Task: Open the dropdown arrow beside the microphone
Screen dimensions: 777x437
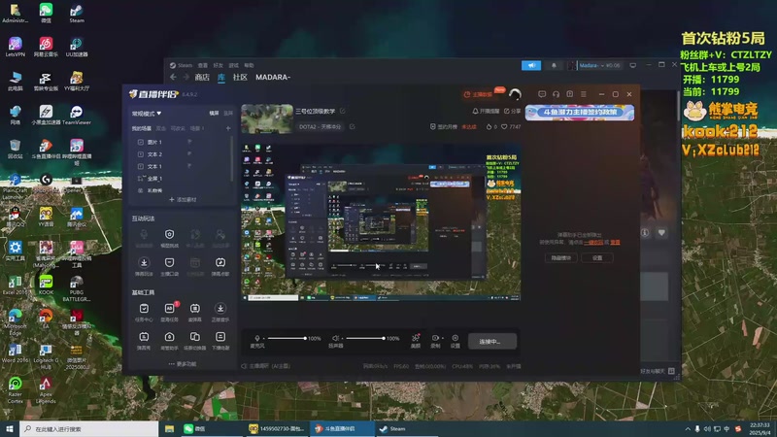Action: 263,338
